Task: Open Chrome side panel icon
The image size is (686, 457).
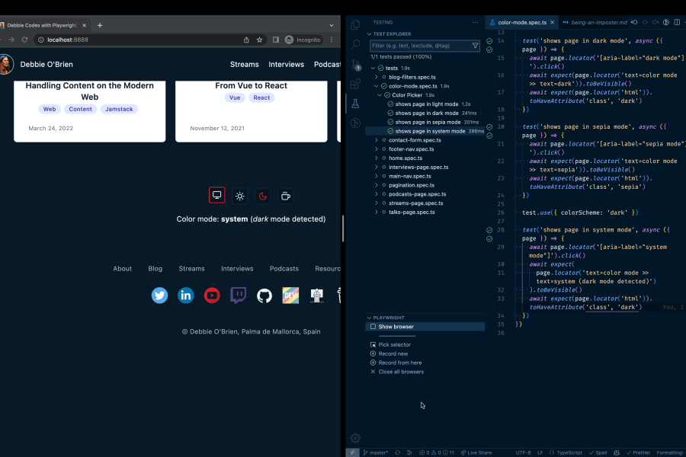Action: [x=276, y=40]
